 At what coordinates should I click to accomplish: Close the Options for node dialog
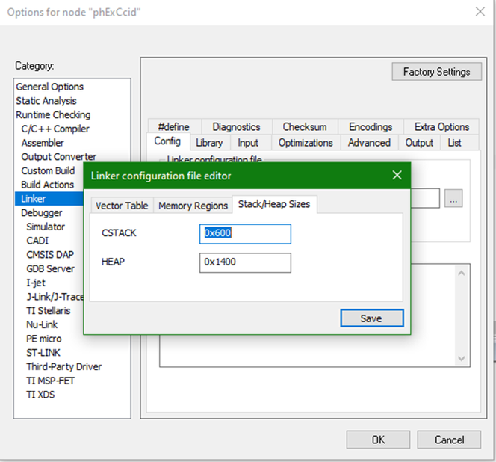480,12
